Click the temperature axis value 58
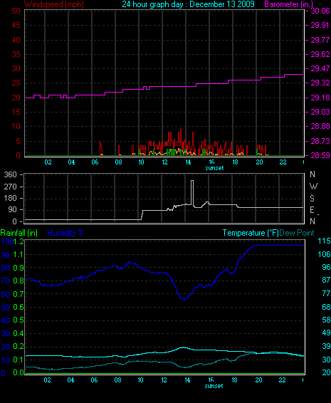This screenshot has width=331, height=403. [x=326, y=320]
